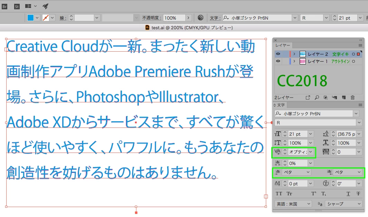This screenshot has width=368, height=217.
Task: Click the 不透明度 opacity label link
Action: tap(152, 18)
